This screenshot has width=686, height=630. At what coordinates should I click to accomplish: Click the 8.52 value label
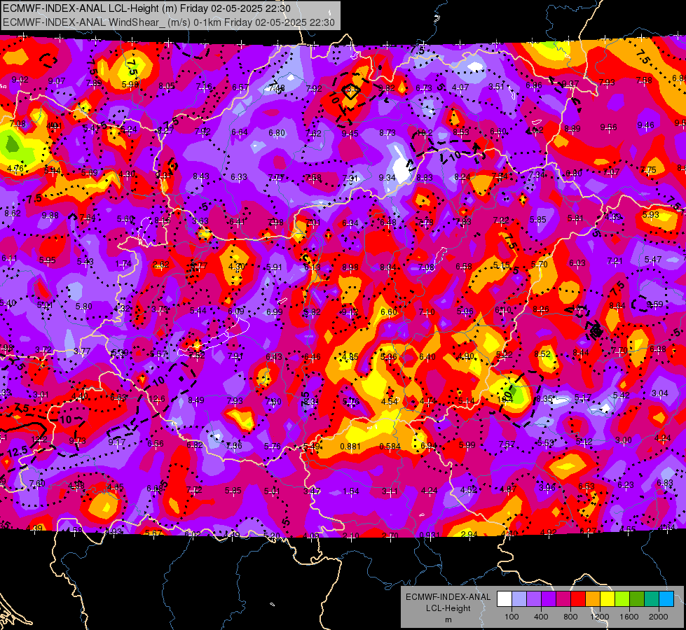pyautogui.click(x=542, y=353)
